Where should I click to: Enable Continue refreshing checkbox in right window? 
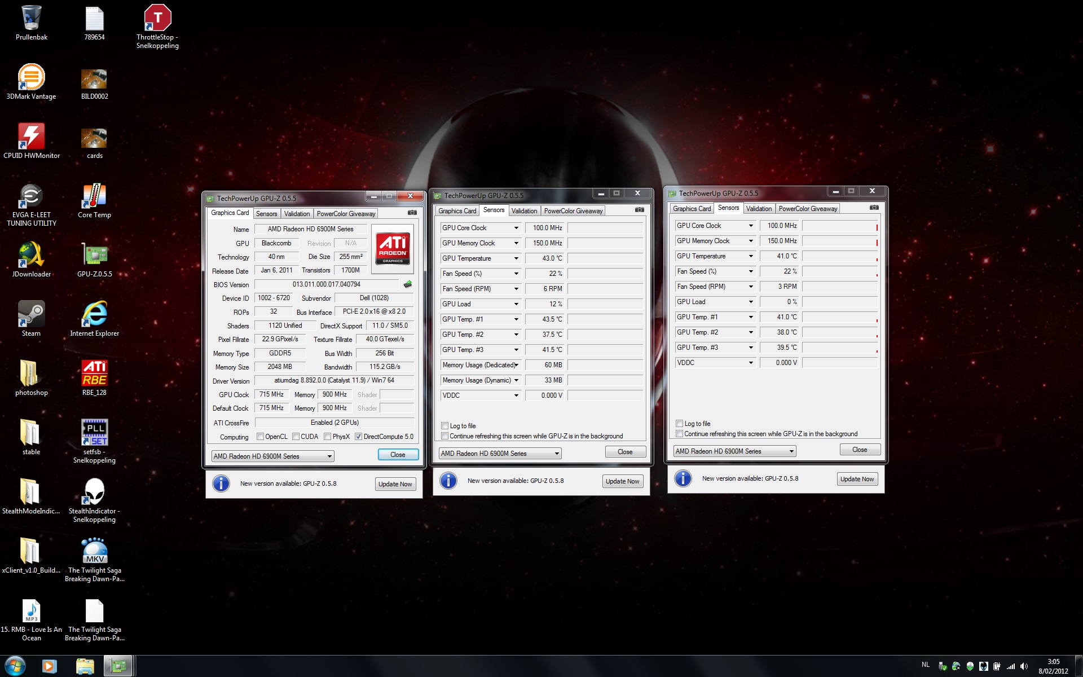click(x=679, y=433)
